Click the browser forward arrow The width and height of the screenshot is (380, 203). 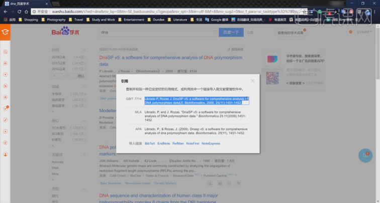pyautogui.click(x=13, y=12)
